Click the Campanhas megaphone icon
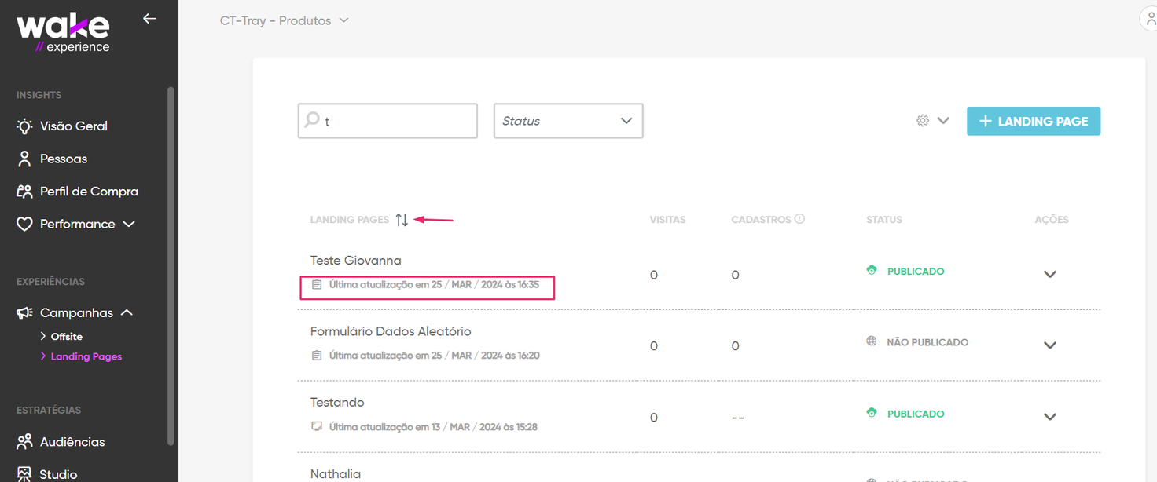Viewport: 1157px width, 482px height. [24, 313]
